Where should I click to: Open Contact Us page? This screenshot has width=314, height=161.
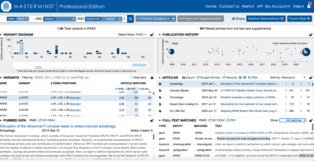pos(229,6)
